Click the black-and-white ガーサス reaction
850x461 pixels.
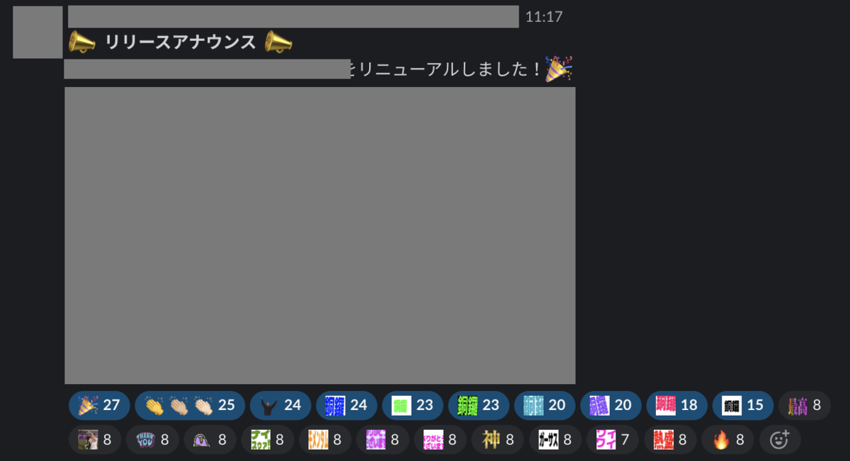(555, 440)
